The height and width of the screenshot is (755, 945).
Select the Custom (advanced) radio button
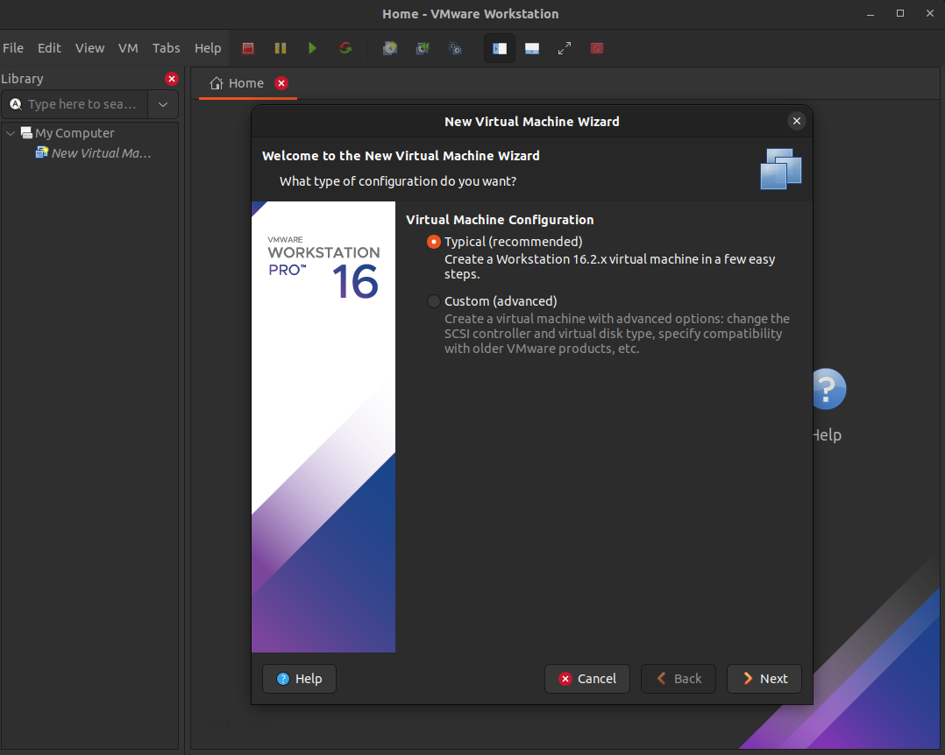433,301
